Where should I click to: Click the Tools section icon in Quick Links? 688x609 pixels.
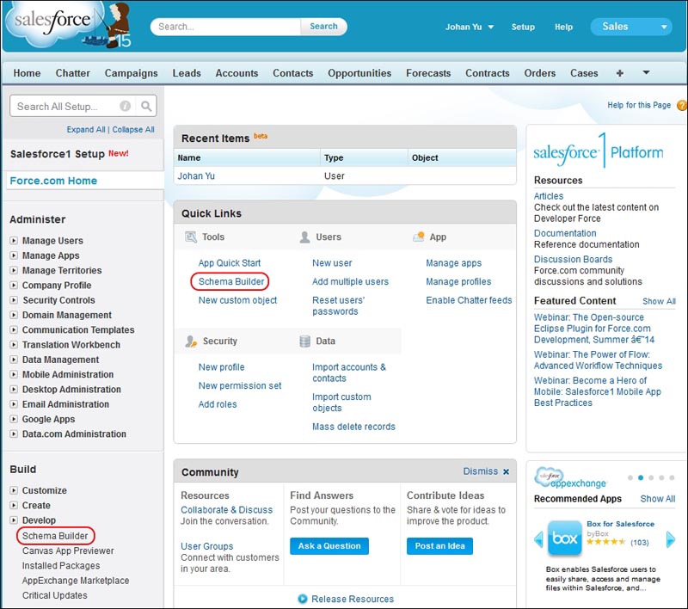click(x=191, y=237)
